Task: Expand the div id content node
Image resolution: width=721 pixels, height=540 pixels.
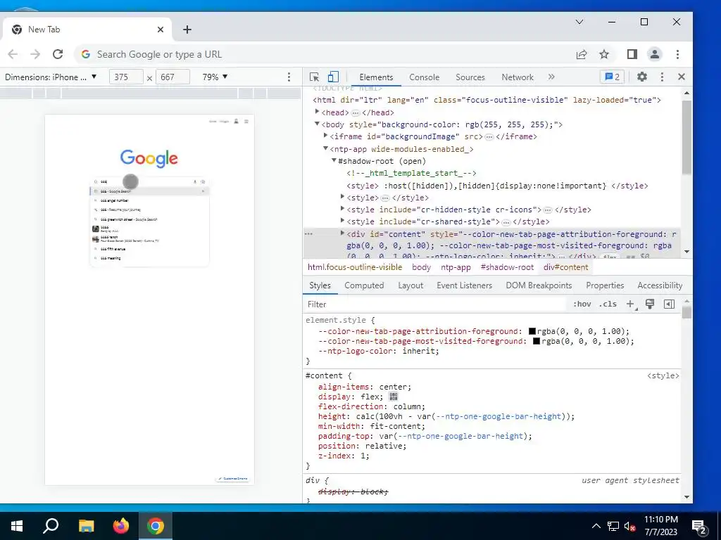Action: click(x=342, y=233)
